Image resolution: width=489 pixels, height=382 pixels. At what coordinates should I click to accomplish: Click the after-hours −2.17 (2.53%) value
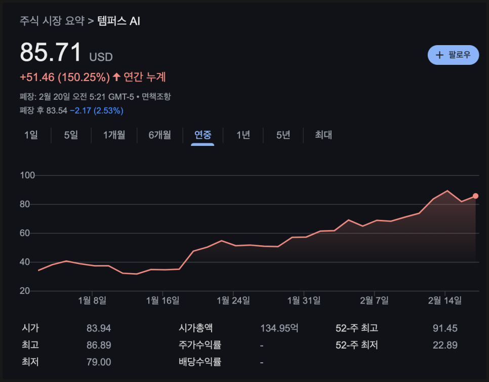tap(97, 110)
